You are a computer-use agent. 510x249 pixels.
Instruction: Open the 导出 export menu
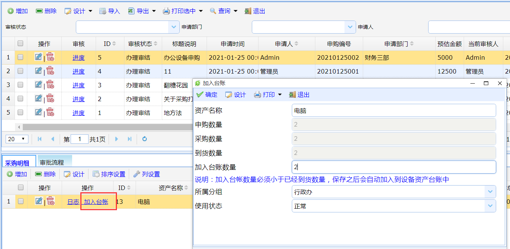[x=142, y=11]
